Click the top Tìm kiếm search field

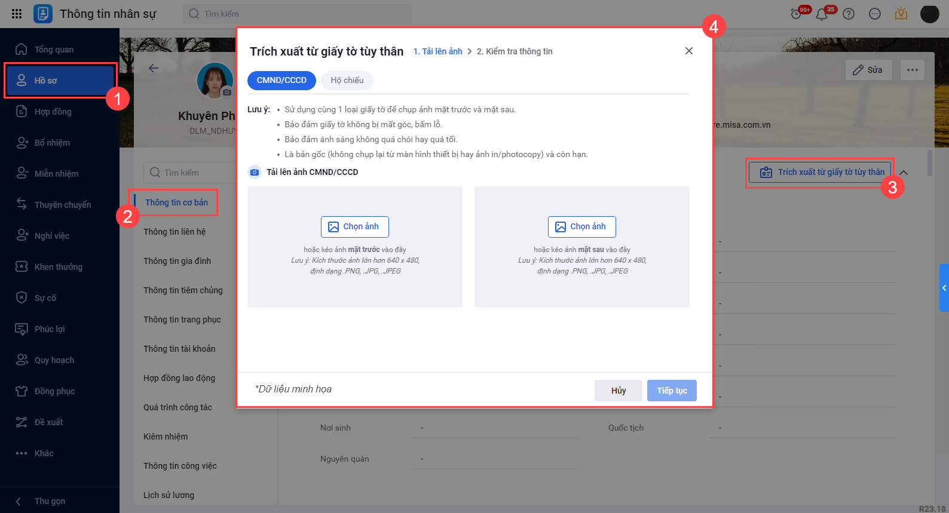click(x=298, y=14)
